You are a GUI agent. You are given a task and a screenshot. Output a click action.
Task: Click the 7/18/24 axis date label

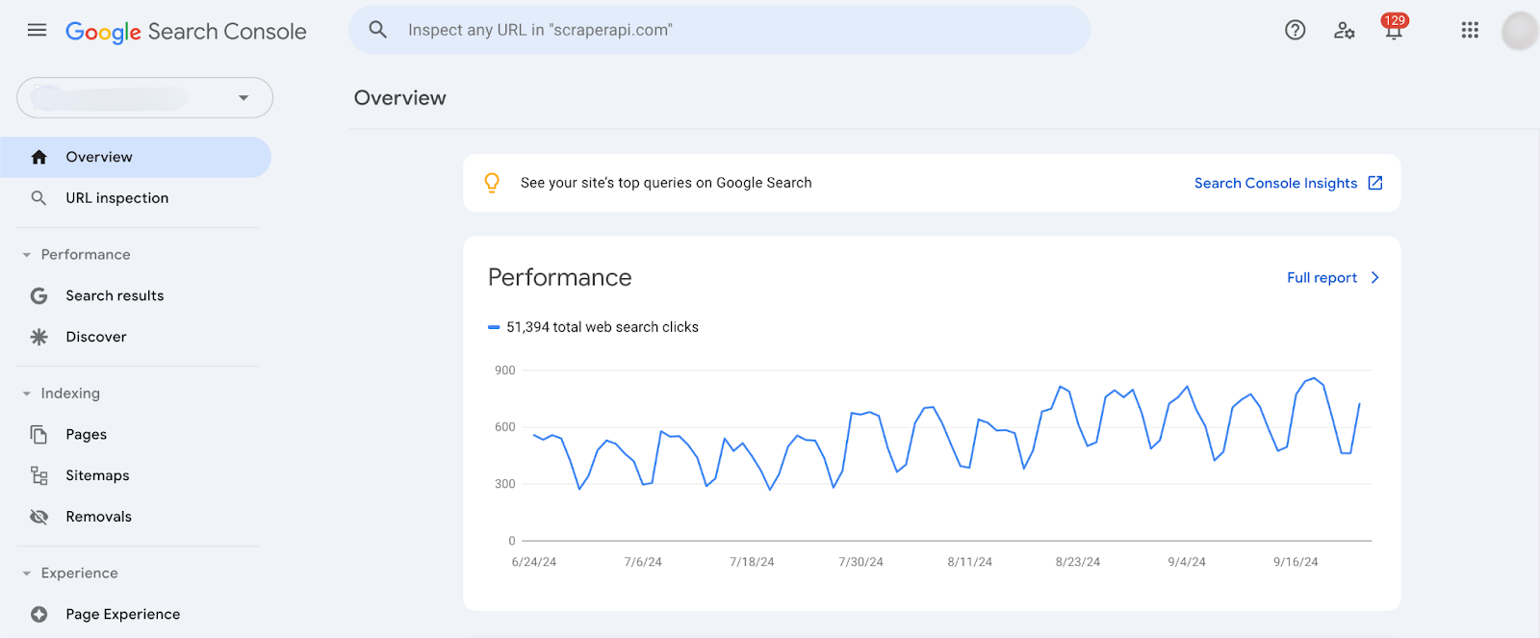pyautogui.click(x=752, y=562)
